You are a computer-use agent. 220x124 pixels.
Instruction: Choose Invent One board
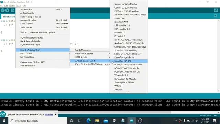click(x=129, y=18)
